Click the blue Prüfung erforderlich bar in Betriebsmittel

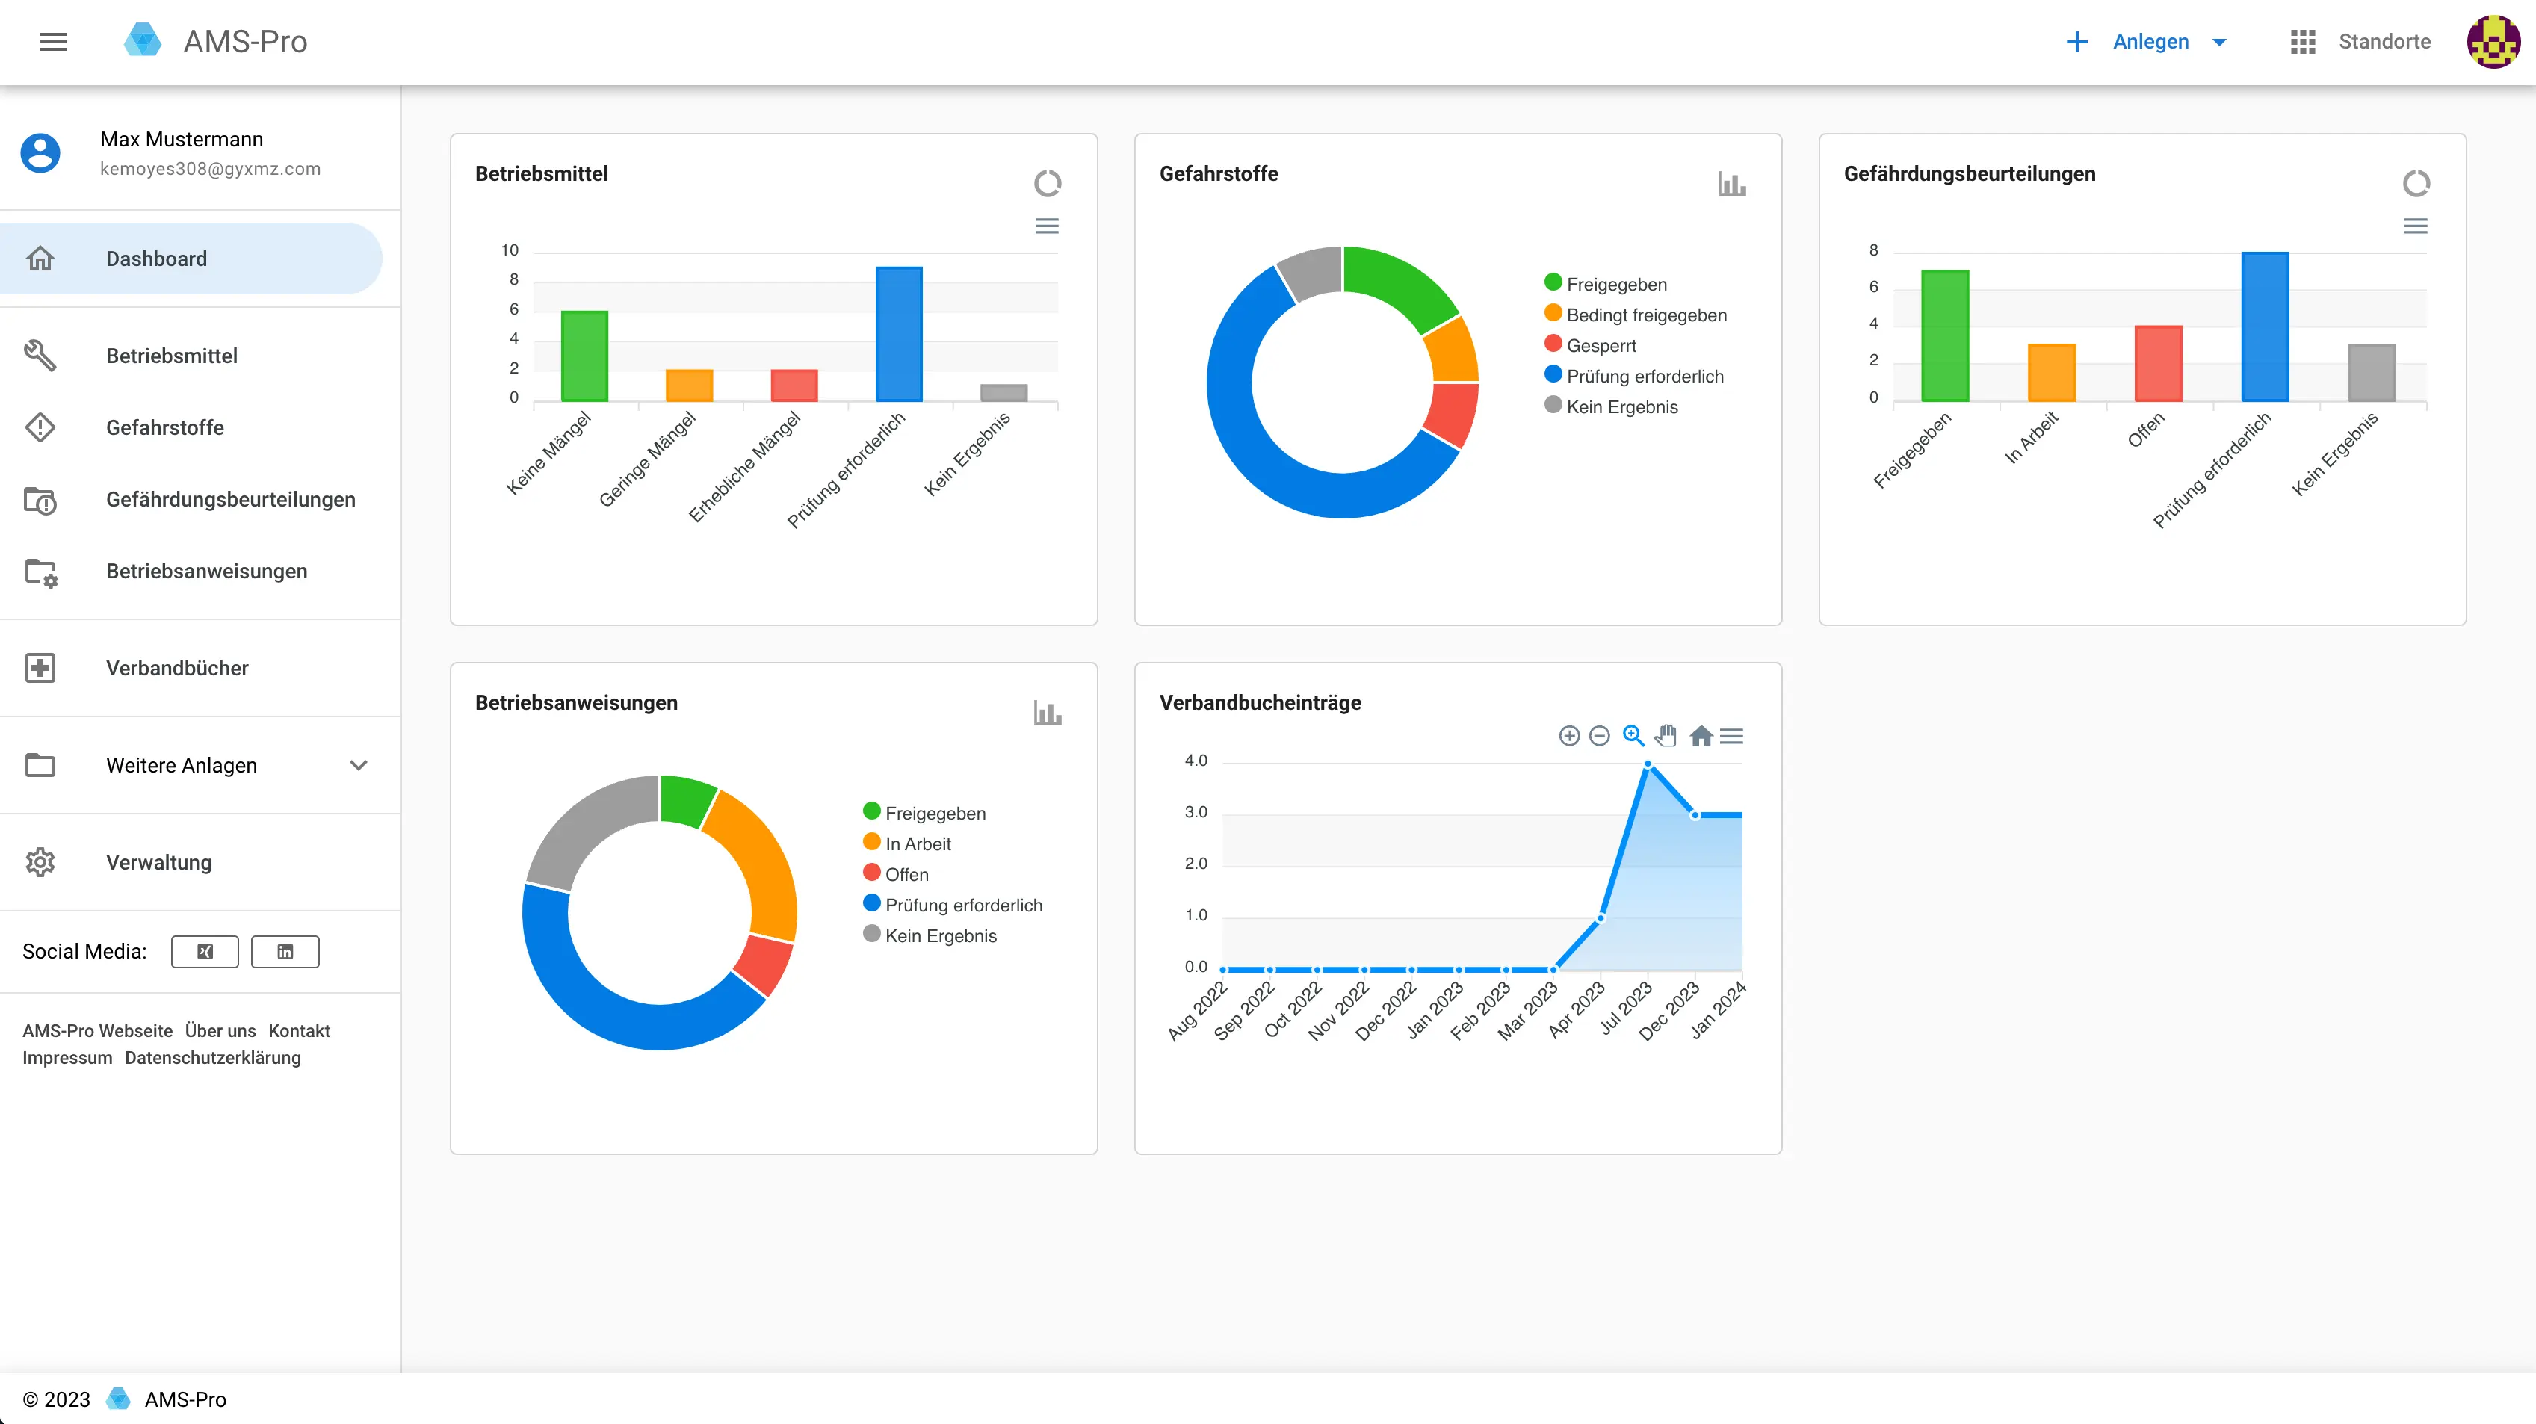point(899,335)
